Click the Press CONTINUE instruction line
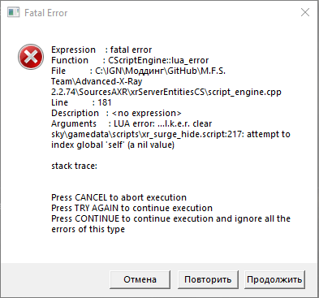 [170, 224]
